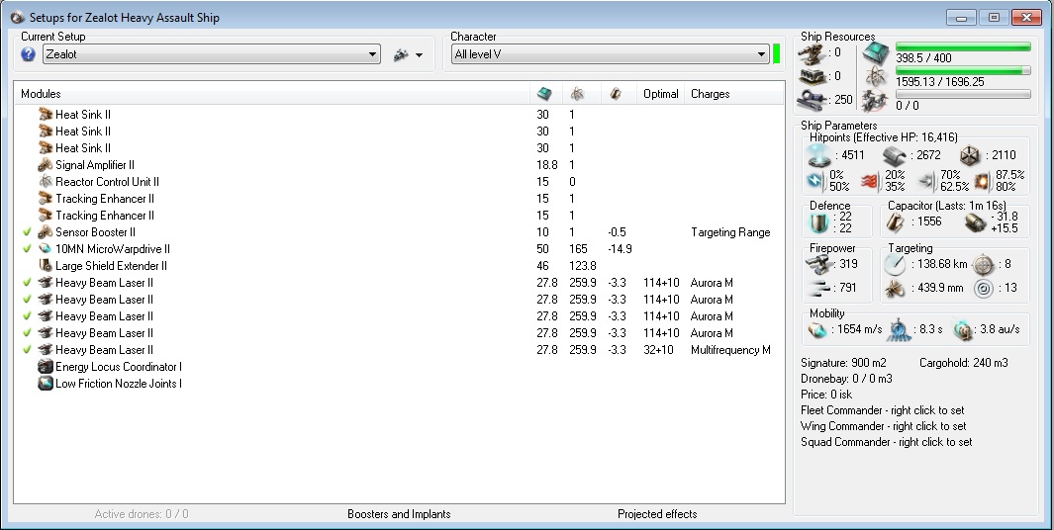Click Fleet Commander - right click to set
The image size is (1054, 530).
[x=884, y=409]
